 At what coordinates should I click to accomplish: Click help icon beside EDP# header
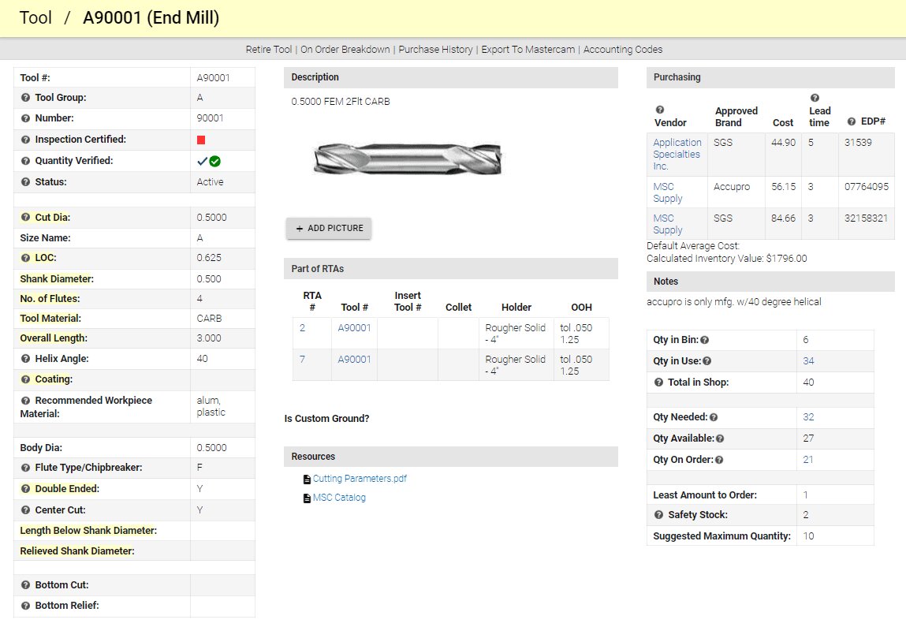851,122
